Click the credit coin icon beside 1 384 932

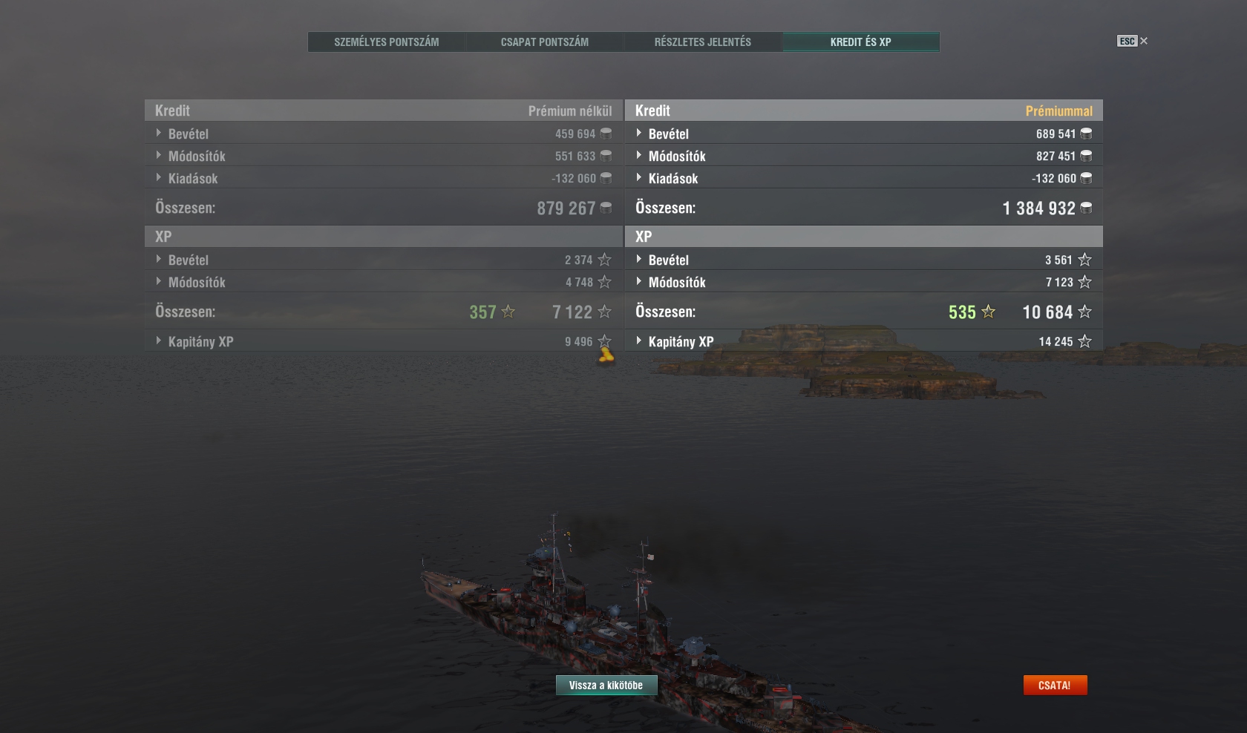click(x=1086, y=208)
